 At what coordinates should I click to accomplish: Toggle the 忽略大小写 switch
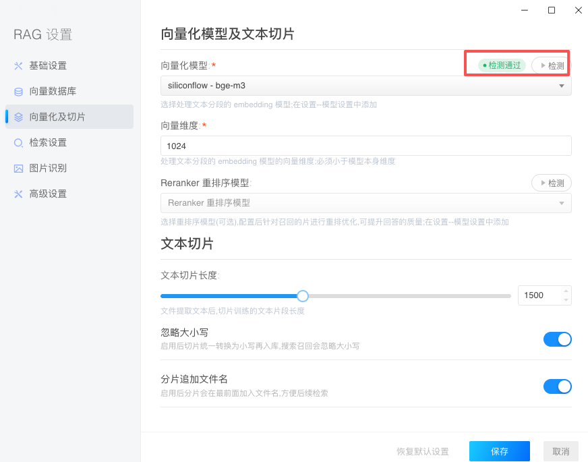coord(557,339)
